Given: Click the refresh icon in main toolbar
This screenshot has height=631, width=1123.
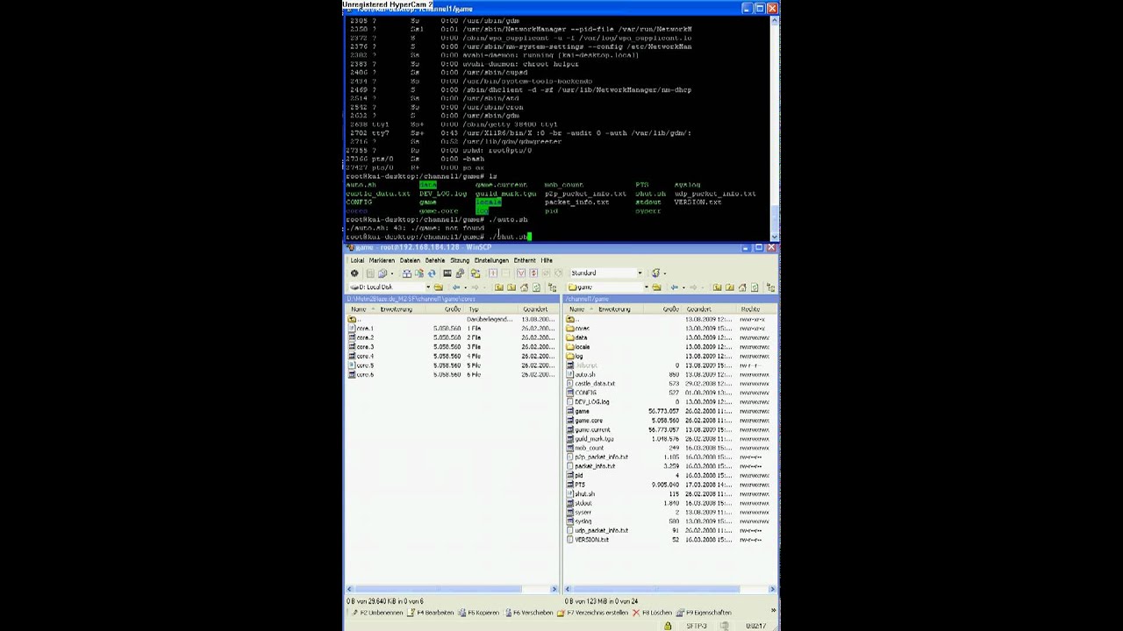Looking at the screenshot, I should (x=431, y=273).
